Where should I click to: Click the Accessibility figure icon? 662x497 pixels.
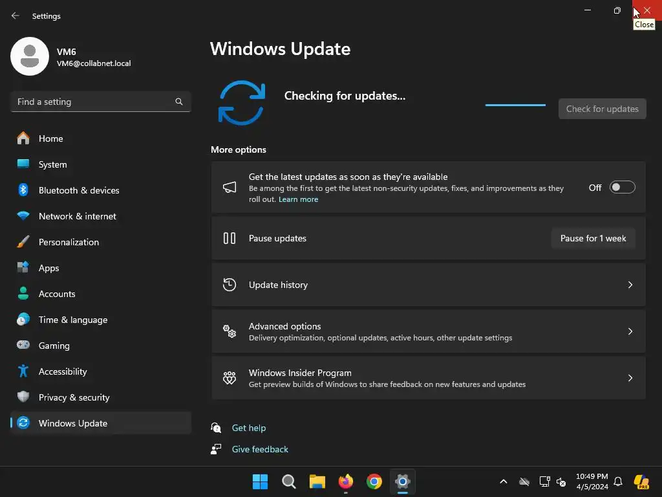click(x=23, y=371)
